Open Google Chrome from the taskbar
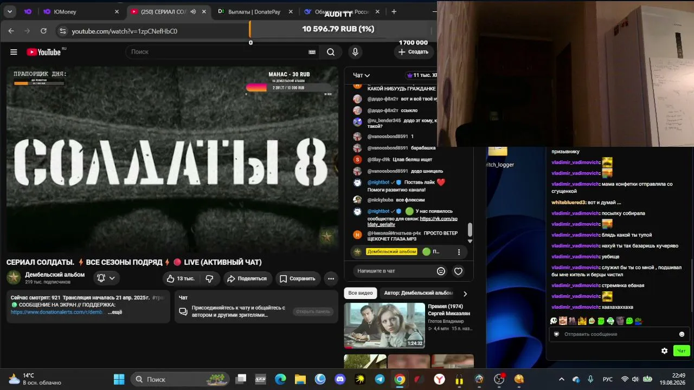The width and height of the screenshot is (694, 390). click(400, 379)
